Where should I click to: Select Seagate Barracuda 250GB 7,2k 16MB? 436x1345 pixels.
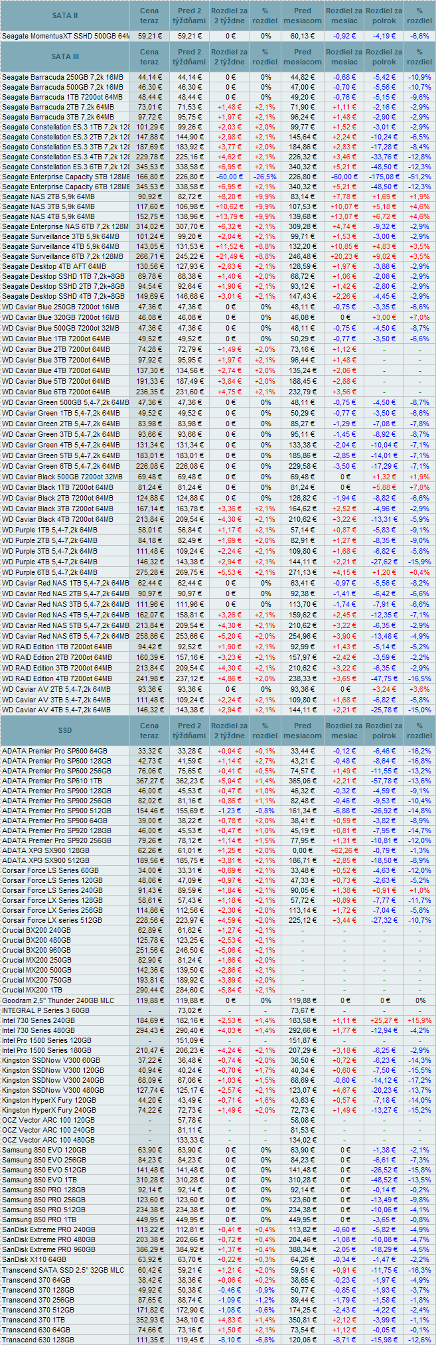[62, 77]
